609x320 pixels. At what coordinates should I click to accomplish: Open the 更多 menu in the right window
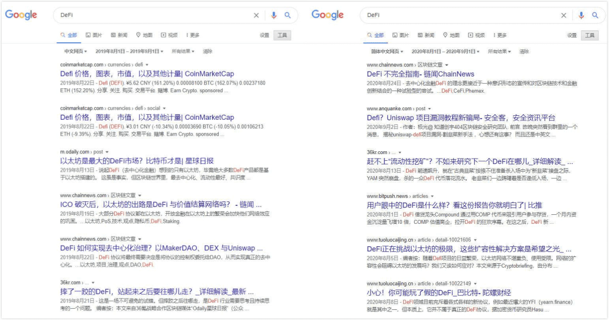point(500,35)
